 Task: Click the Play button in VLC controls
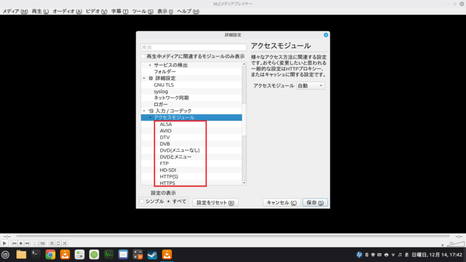click(x=5, y=243)
